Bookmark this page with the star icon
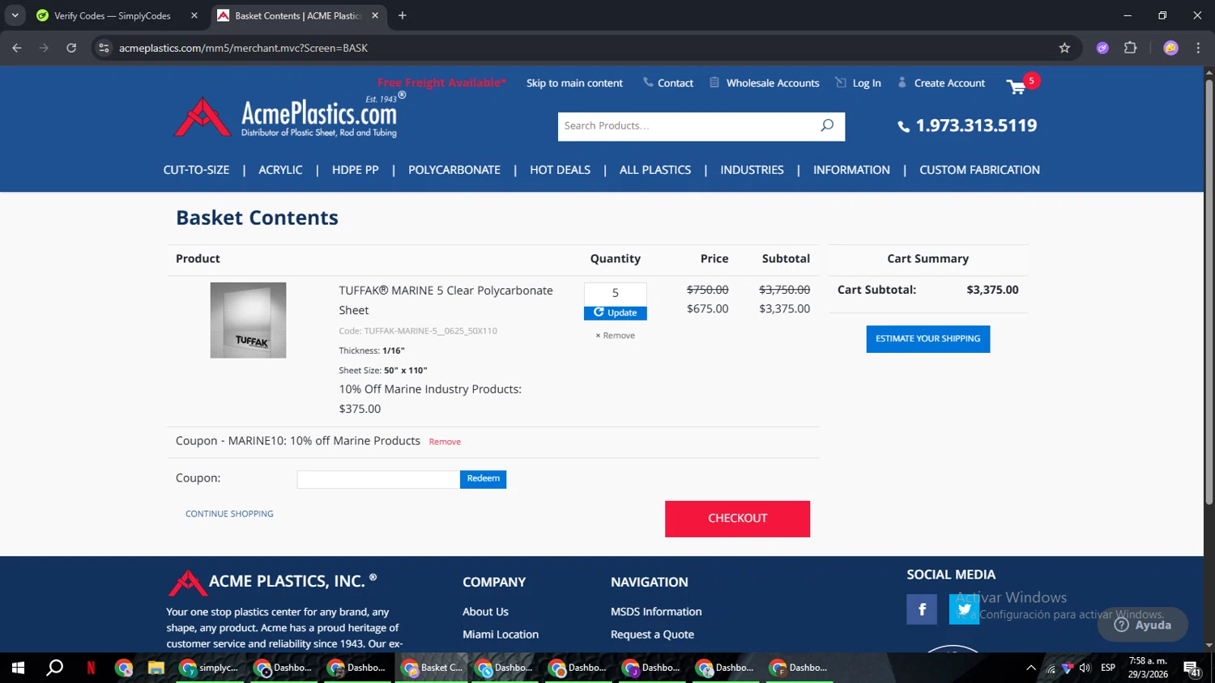Viewport: 1215px width, 683px height. click(1064, 48)
